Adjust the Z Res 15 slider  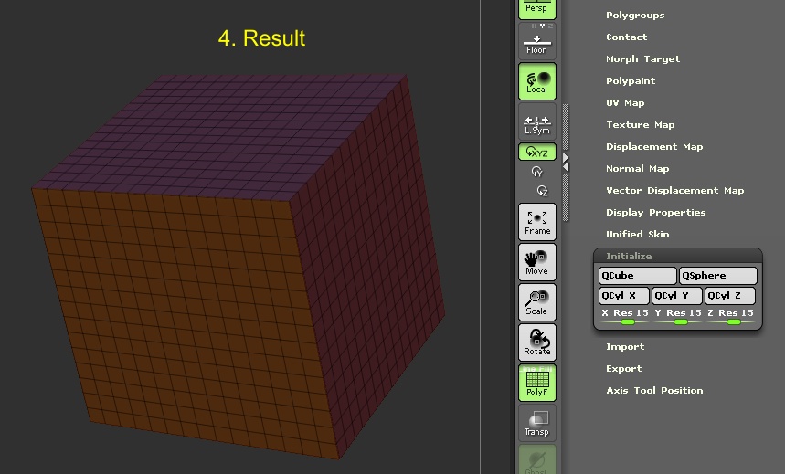(730, 317)
